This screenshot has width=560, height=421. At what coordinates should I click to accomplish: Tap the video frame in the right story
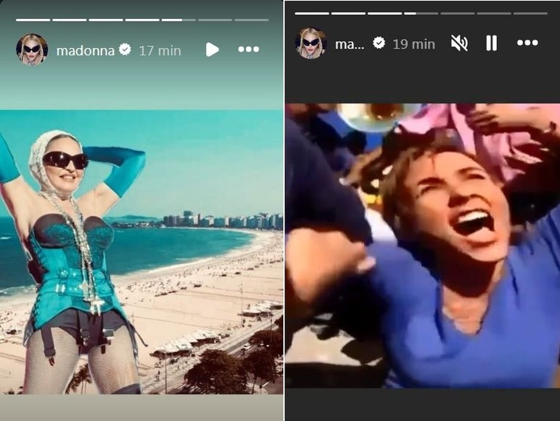click(x=423, y=246)
